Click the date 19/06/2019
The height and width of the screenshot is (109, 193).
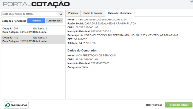click(26, 41)
